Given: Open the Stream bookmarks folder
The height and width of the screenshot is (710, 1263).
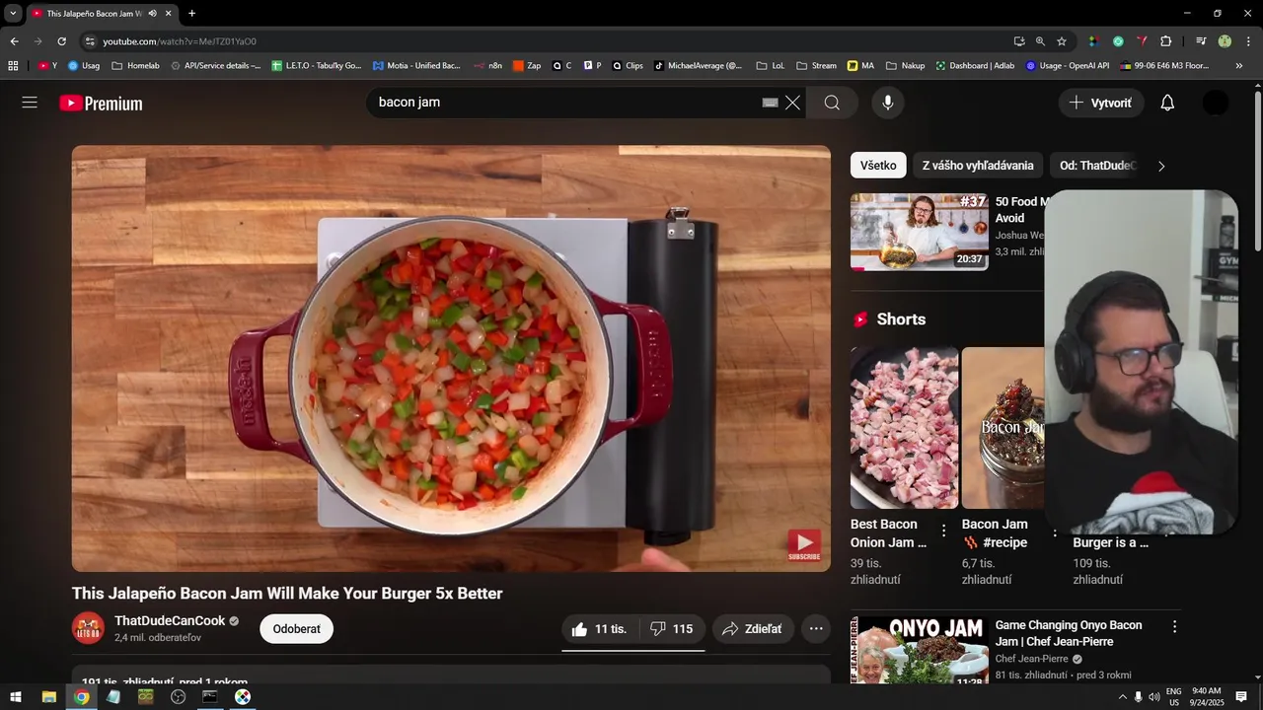Looking at the screenshot, I should pyautogui.click(x=816, y=66).
